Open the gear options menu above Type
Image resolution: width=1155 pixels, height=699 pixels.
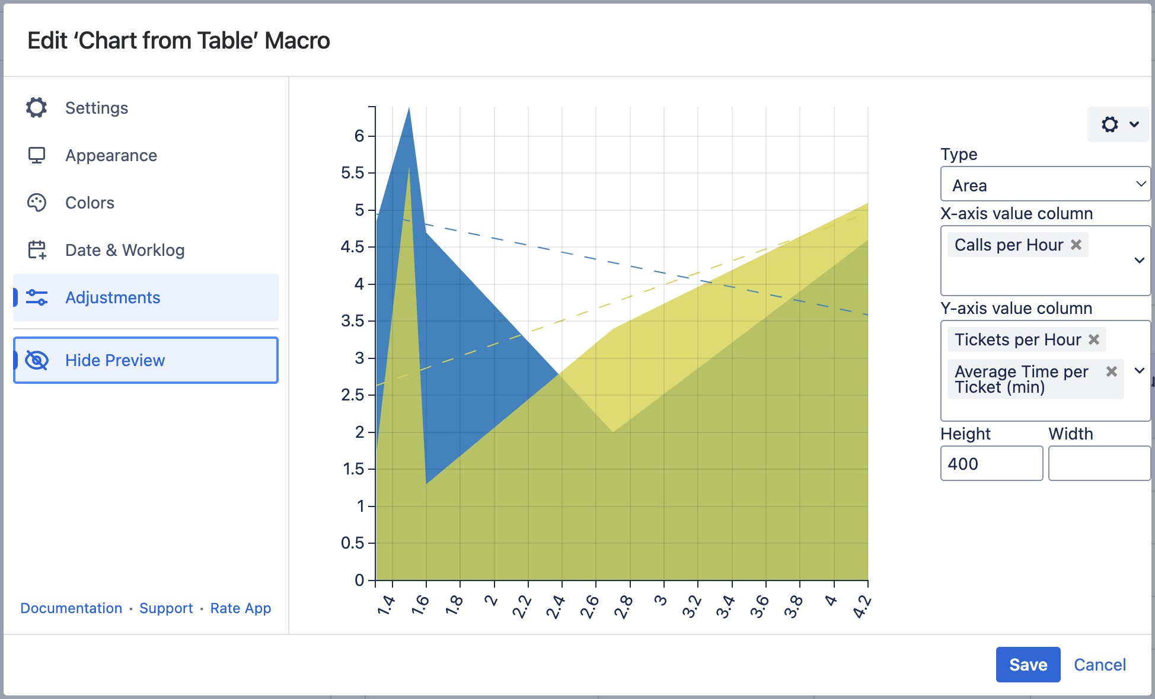(1118, 124)
